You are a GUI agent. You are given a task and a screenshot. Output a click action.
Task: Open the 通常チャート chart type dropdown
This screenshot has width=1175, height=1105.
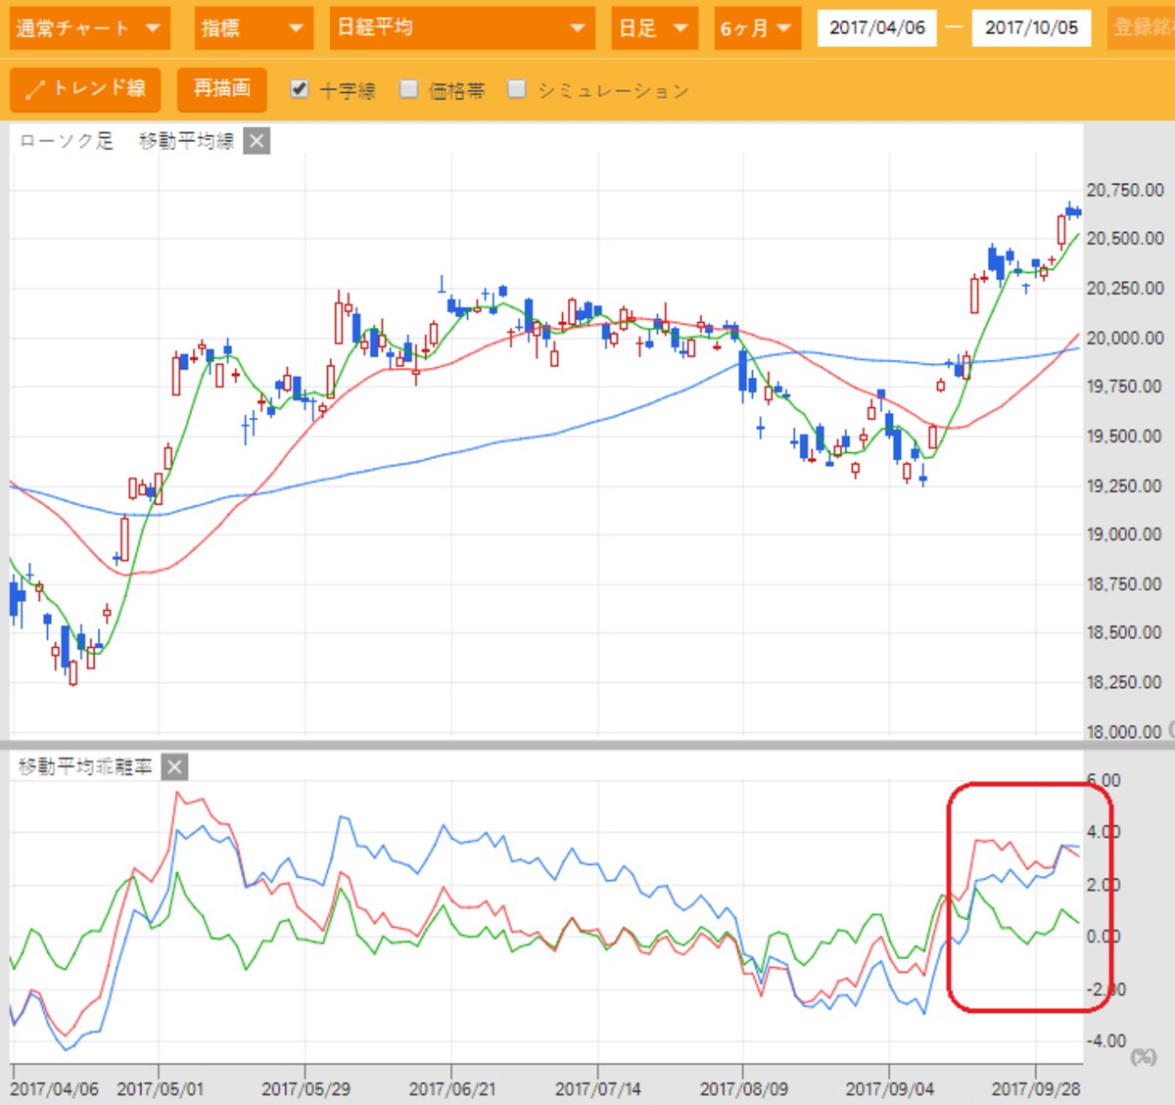[x=89, y=28]
